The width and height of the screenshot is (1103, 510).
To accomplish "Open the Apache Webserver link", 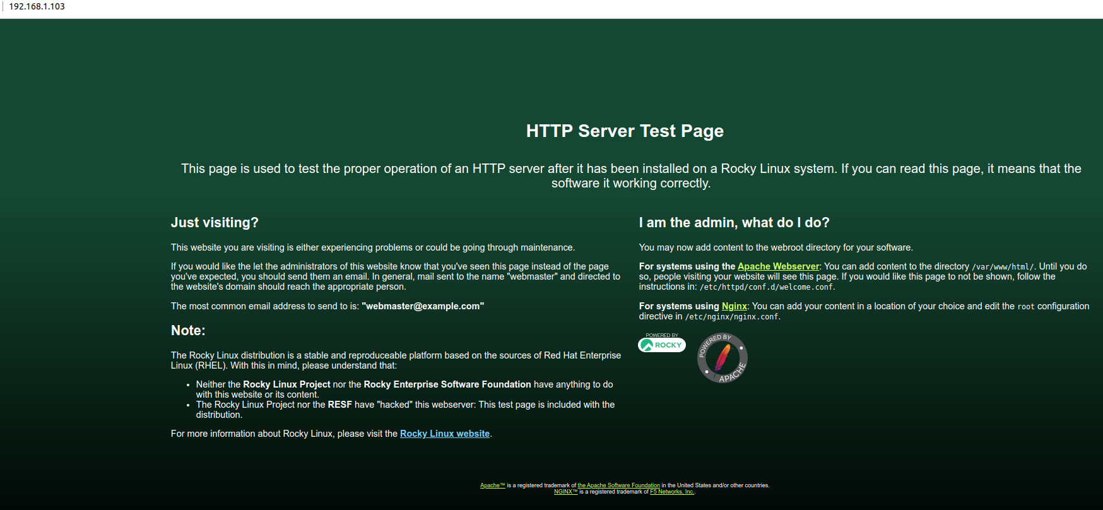I will click(x=778, y=266).
